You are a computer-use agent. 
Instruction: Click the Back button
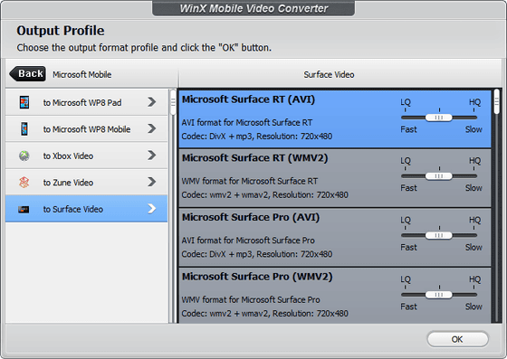(28, 74)
